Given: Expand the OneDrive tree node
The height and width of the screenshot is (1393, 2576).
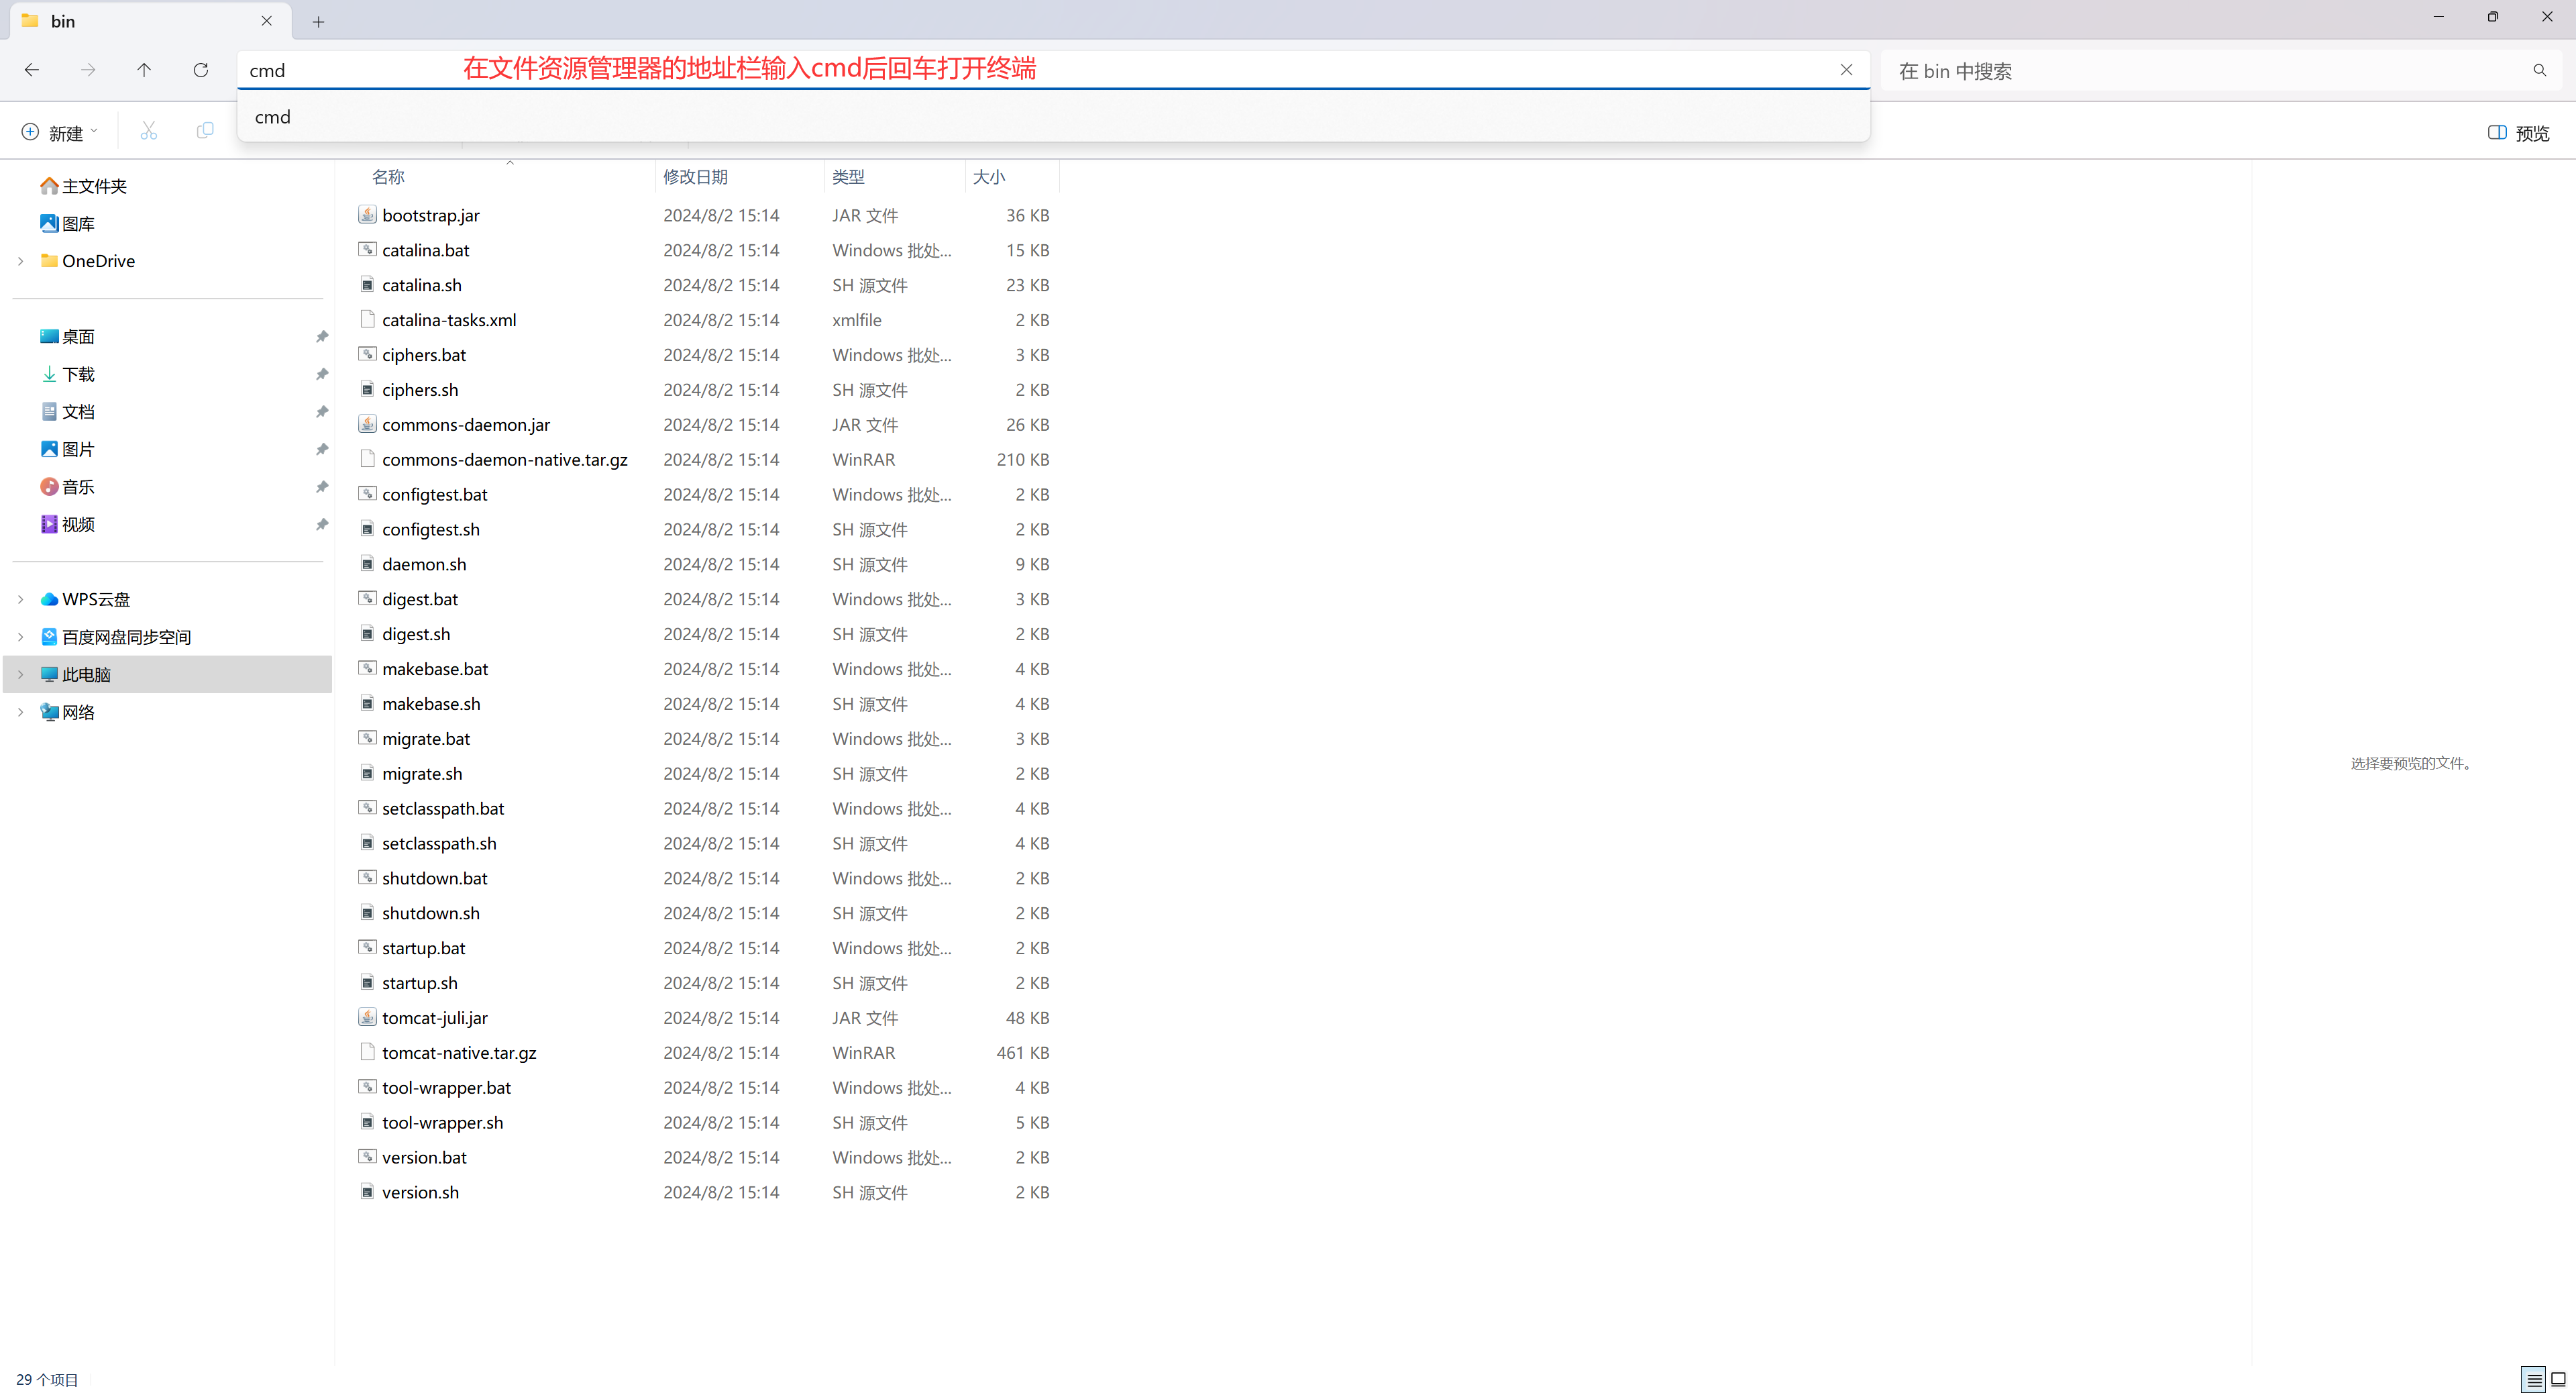Looking at the screenshot, I should coord(21,261).
